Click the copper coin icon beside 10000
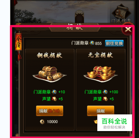 [x=42, y=122]
